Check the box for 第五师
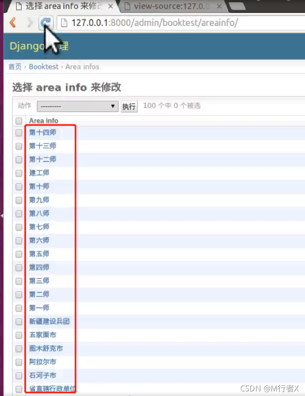The image size is (305, 396). coord(19,254)
